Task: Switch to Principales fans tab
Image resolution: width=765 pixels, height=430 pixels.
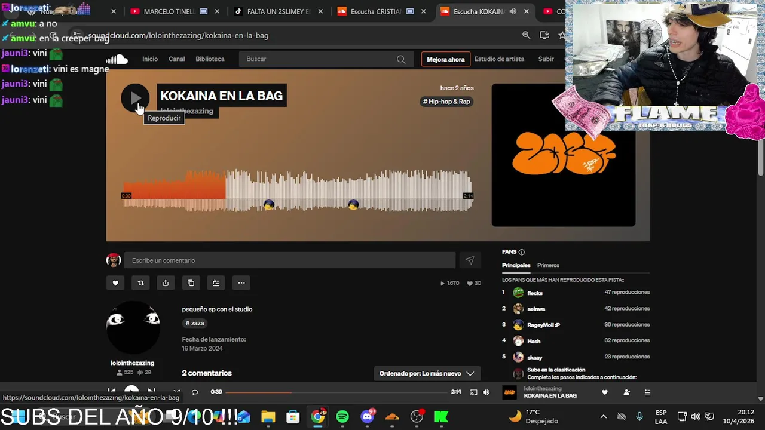Action: [516, 265]
